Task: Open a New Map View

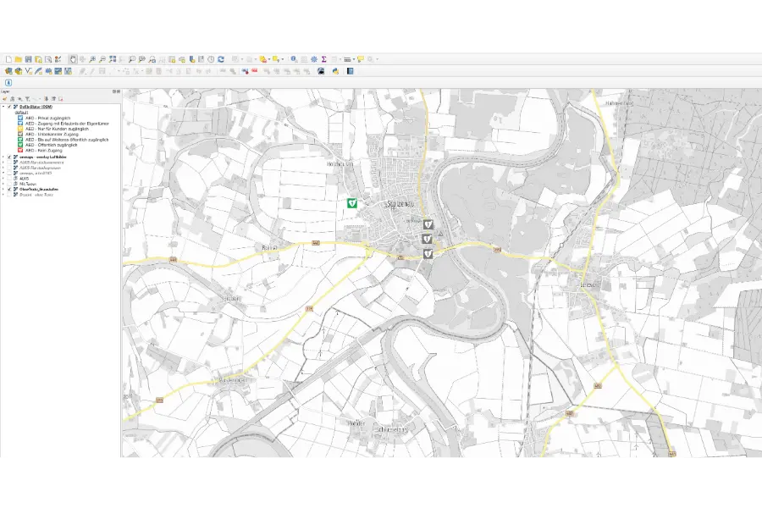Action: [172, 59]
